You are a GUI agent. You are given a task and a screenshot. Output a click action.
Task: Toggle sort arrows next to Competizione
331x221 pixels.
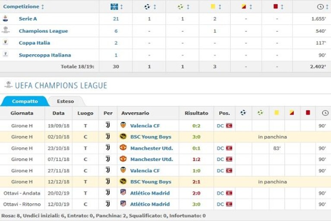pos(43,7)
